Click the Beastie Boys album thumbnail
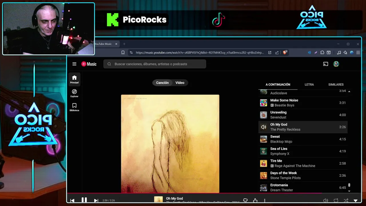 pos(263,103)
